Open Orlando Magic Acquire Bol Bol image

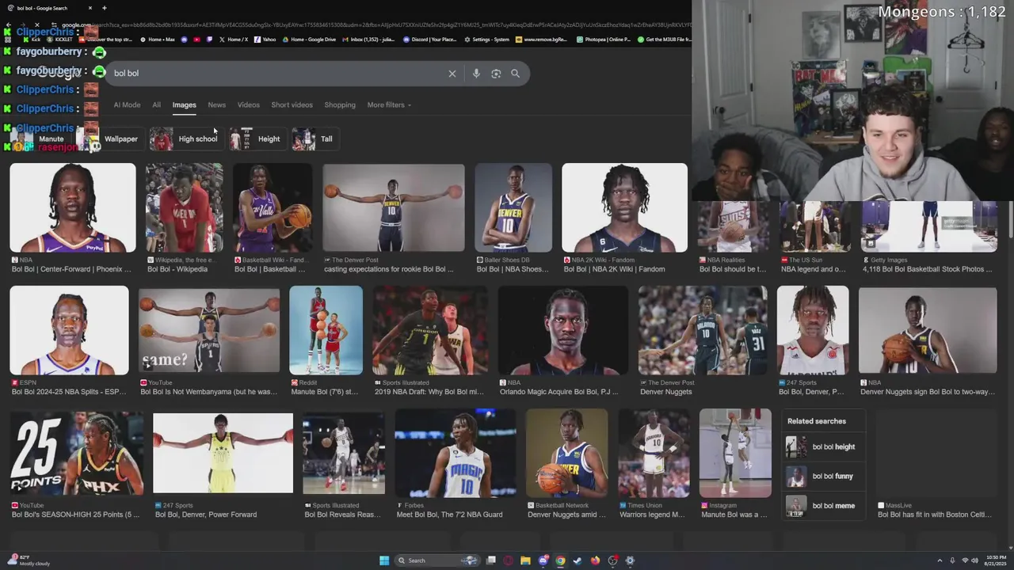[x=562, y=330]
